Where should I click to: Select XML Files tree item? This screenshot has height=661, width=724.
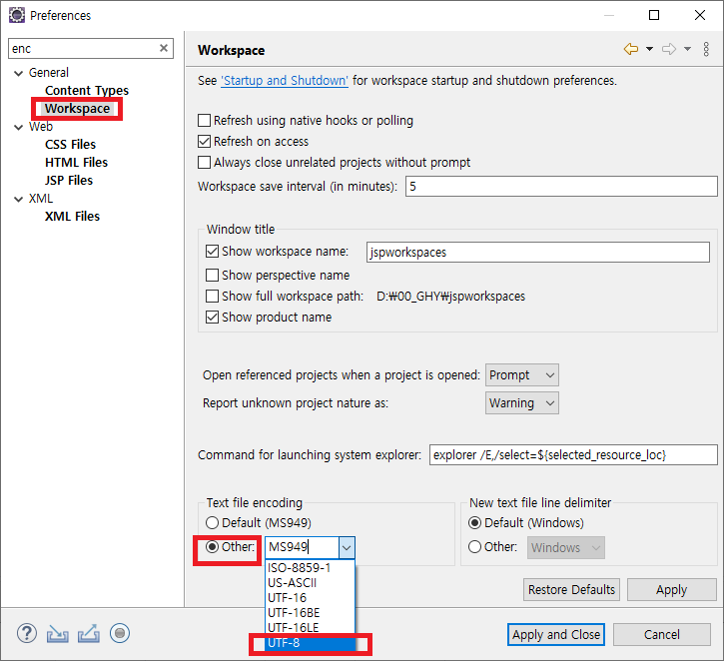[x=72, y=217]
